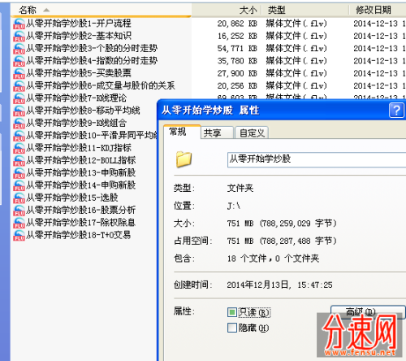Toggle the 只读 read-only checkbox
This screenshot has height=361, width=406.
[232, 312]
